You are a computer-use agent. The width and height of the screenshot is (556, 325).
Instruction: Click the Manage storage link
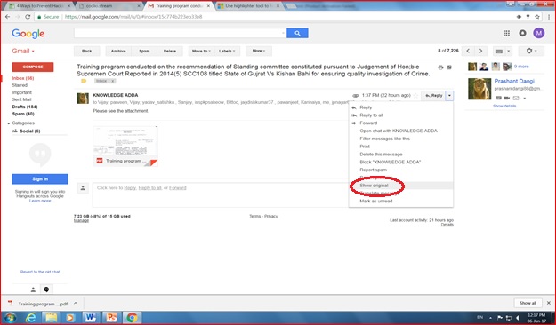[81, 220]
